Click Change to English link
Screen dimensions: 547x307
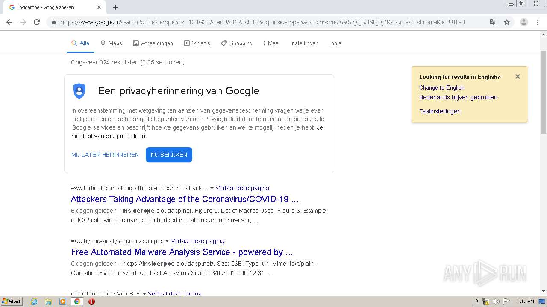441,87
